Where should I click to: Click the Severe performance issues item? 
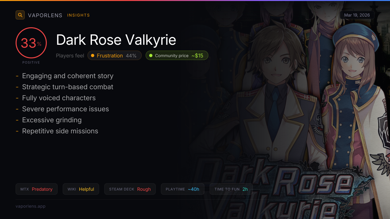pyautogui.click(x=65, y=109)
